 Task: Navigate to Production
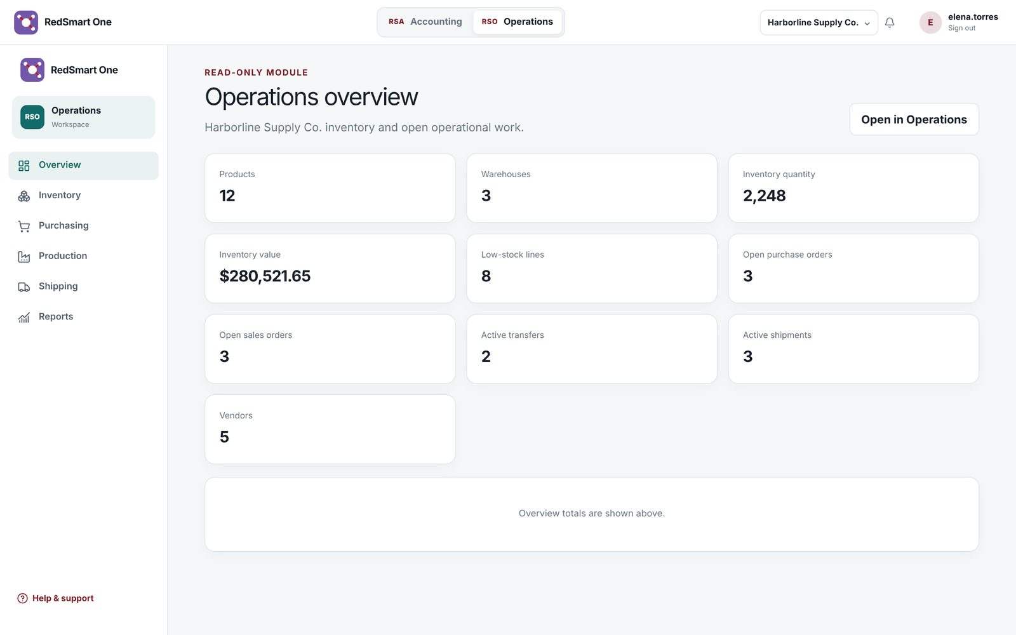click(x=83, y=256)
